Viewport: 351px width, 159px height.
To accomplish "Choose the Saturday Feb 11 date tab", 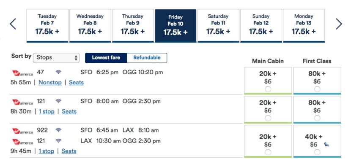I will pyautogui.click(x=218, y=26).
